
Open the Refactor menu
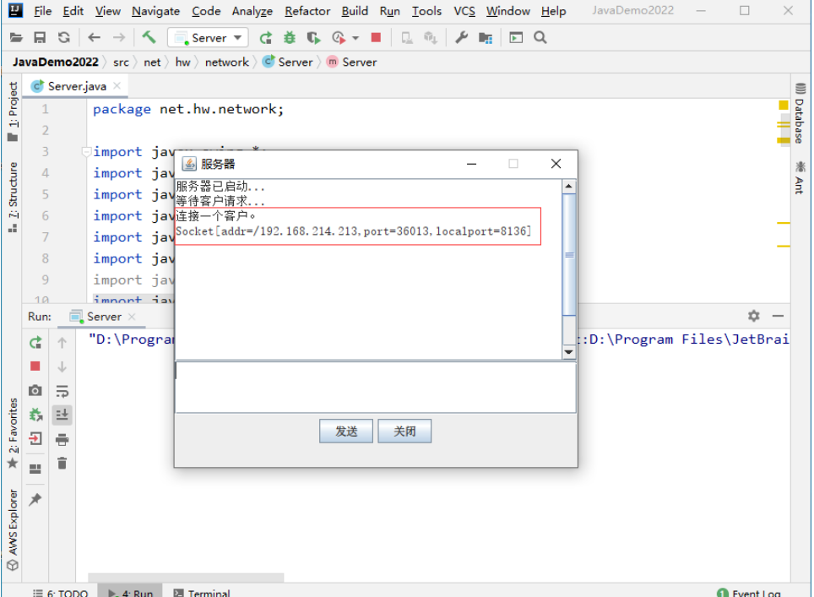pos(307,11)
